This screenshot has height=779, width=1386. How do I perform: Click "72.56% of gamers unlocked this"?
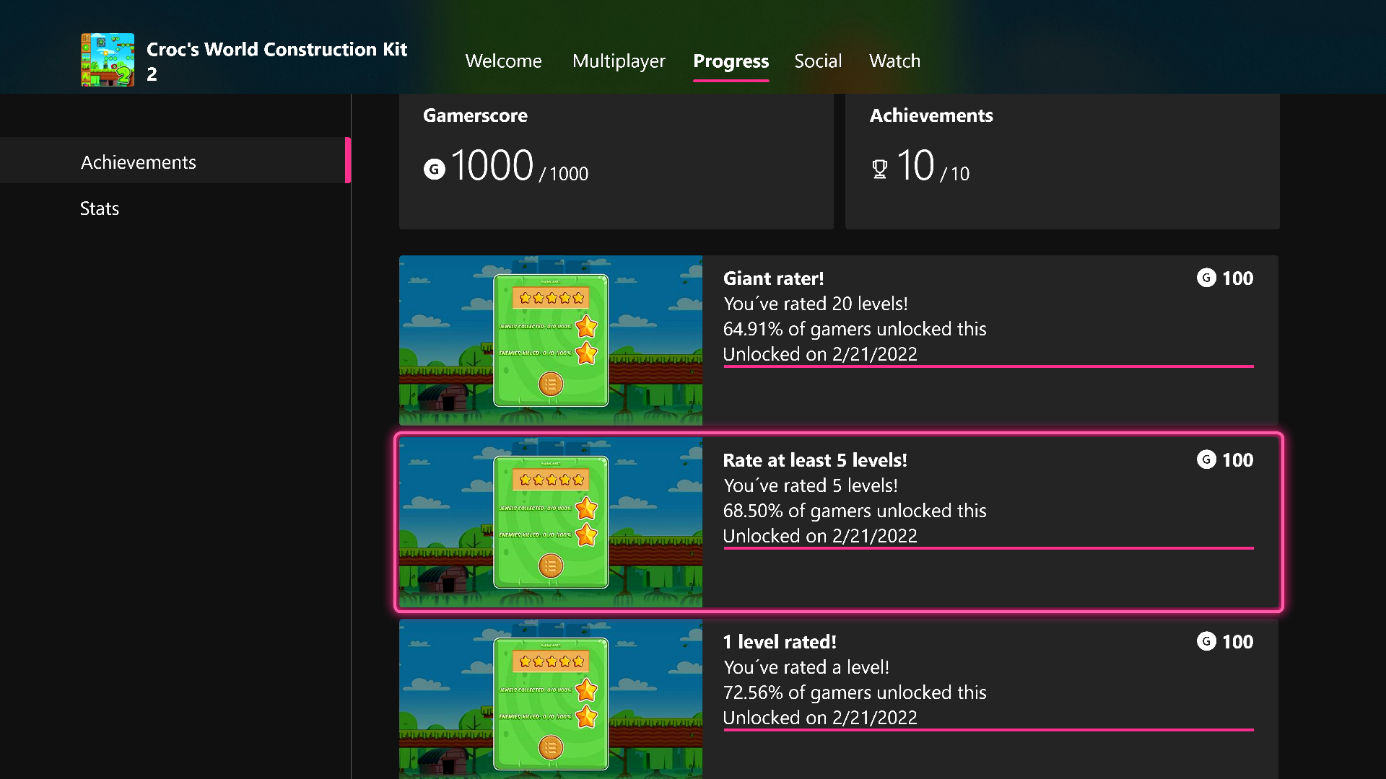pos(855,692)
